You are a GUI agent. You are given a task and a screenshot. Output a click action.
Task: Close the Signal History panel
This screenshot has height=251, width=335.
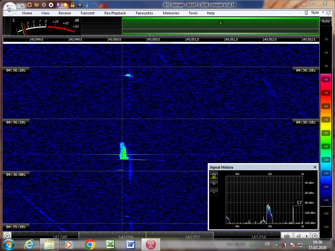315,167
